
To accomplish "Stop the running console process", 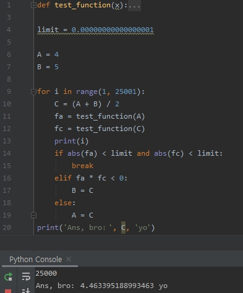I will 8,291.
